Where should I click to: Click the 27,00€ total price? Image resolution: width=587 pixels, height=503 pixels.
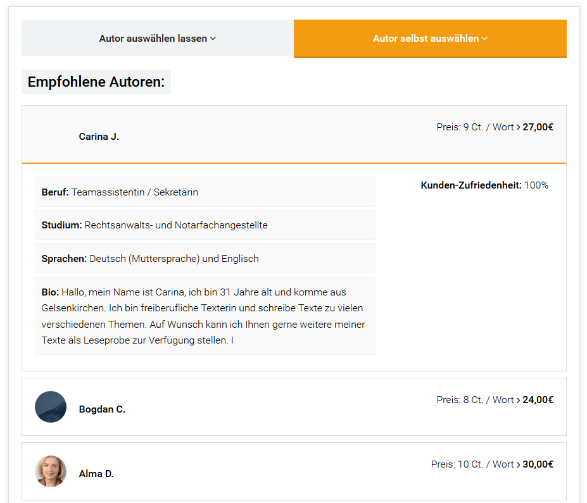pos(538,127)
